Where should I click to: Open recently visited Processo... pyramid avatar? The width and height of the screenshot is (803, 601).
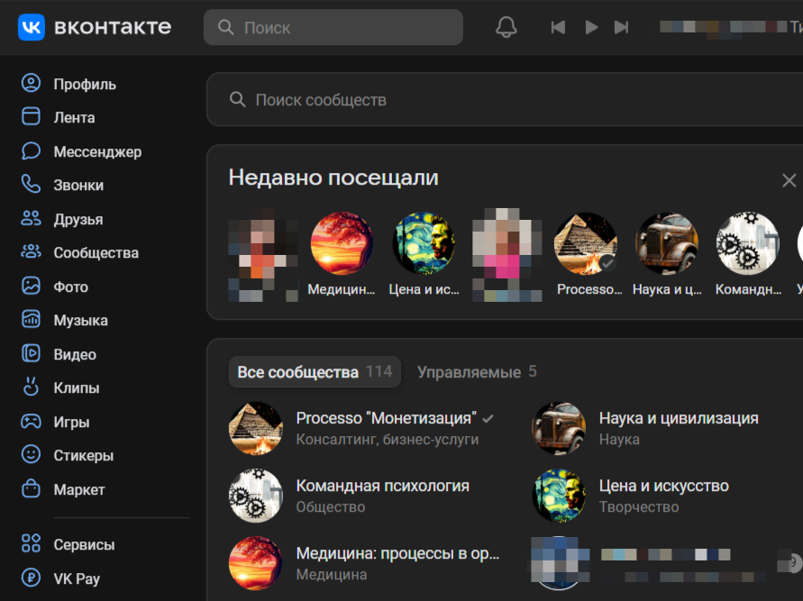click(x=586, y=243)
